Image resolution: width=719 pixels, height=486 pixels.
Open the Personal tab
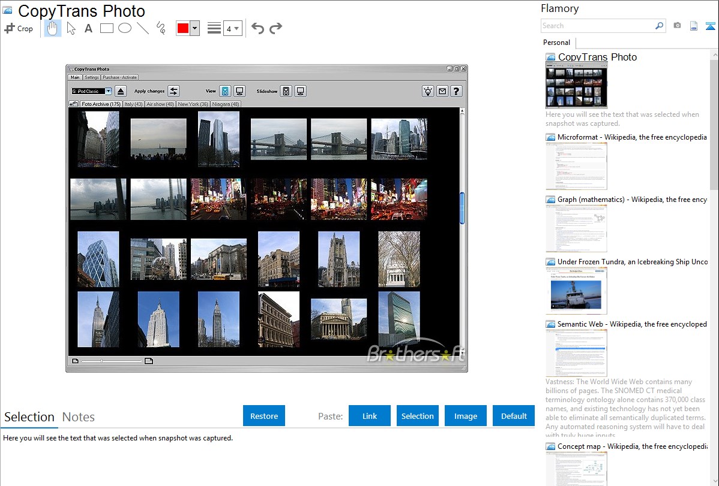(556, 43)
